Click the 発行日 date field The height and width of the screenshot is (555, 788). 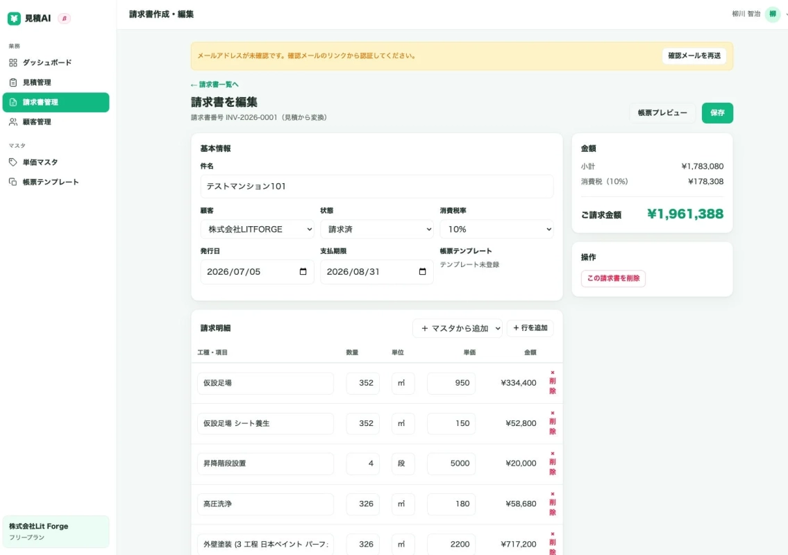258,272
